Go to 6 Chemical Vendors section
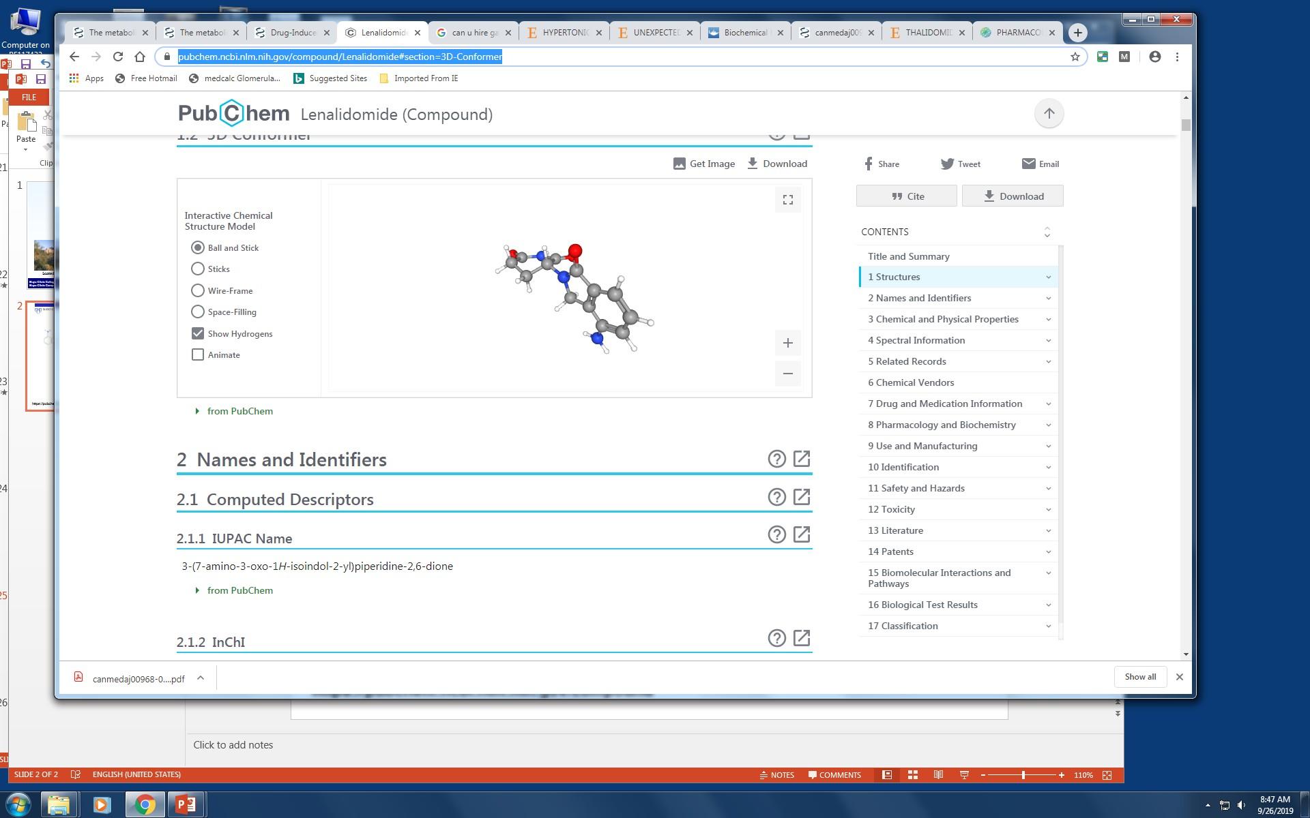Viewport: 1310px width, 818px height. pyautogui.click(x=911, y=382)
